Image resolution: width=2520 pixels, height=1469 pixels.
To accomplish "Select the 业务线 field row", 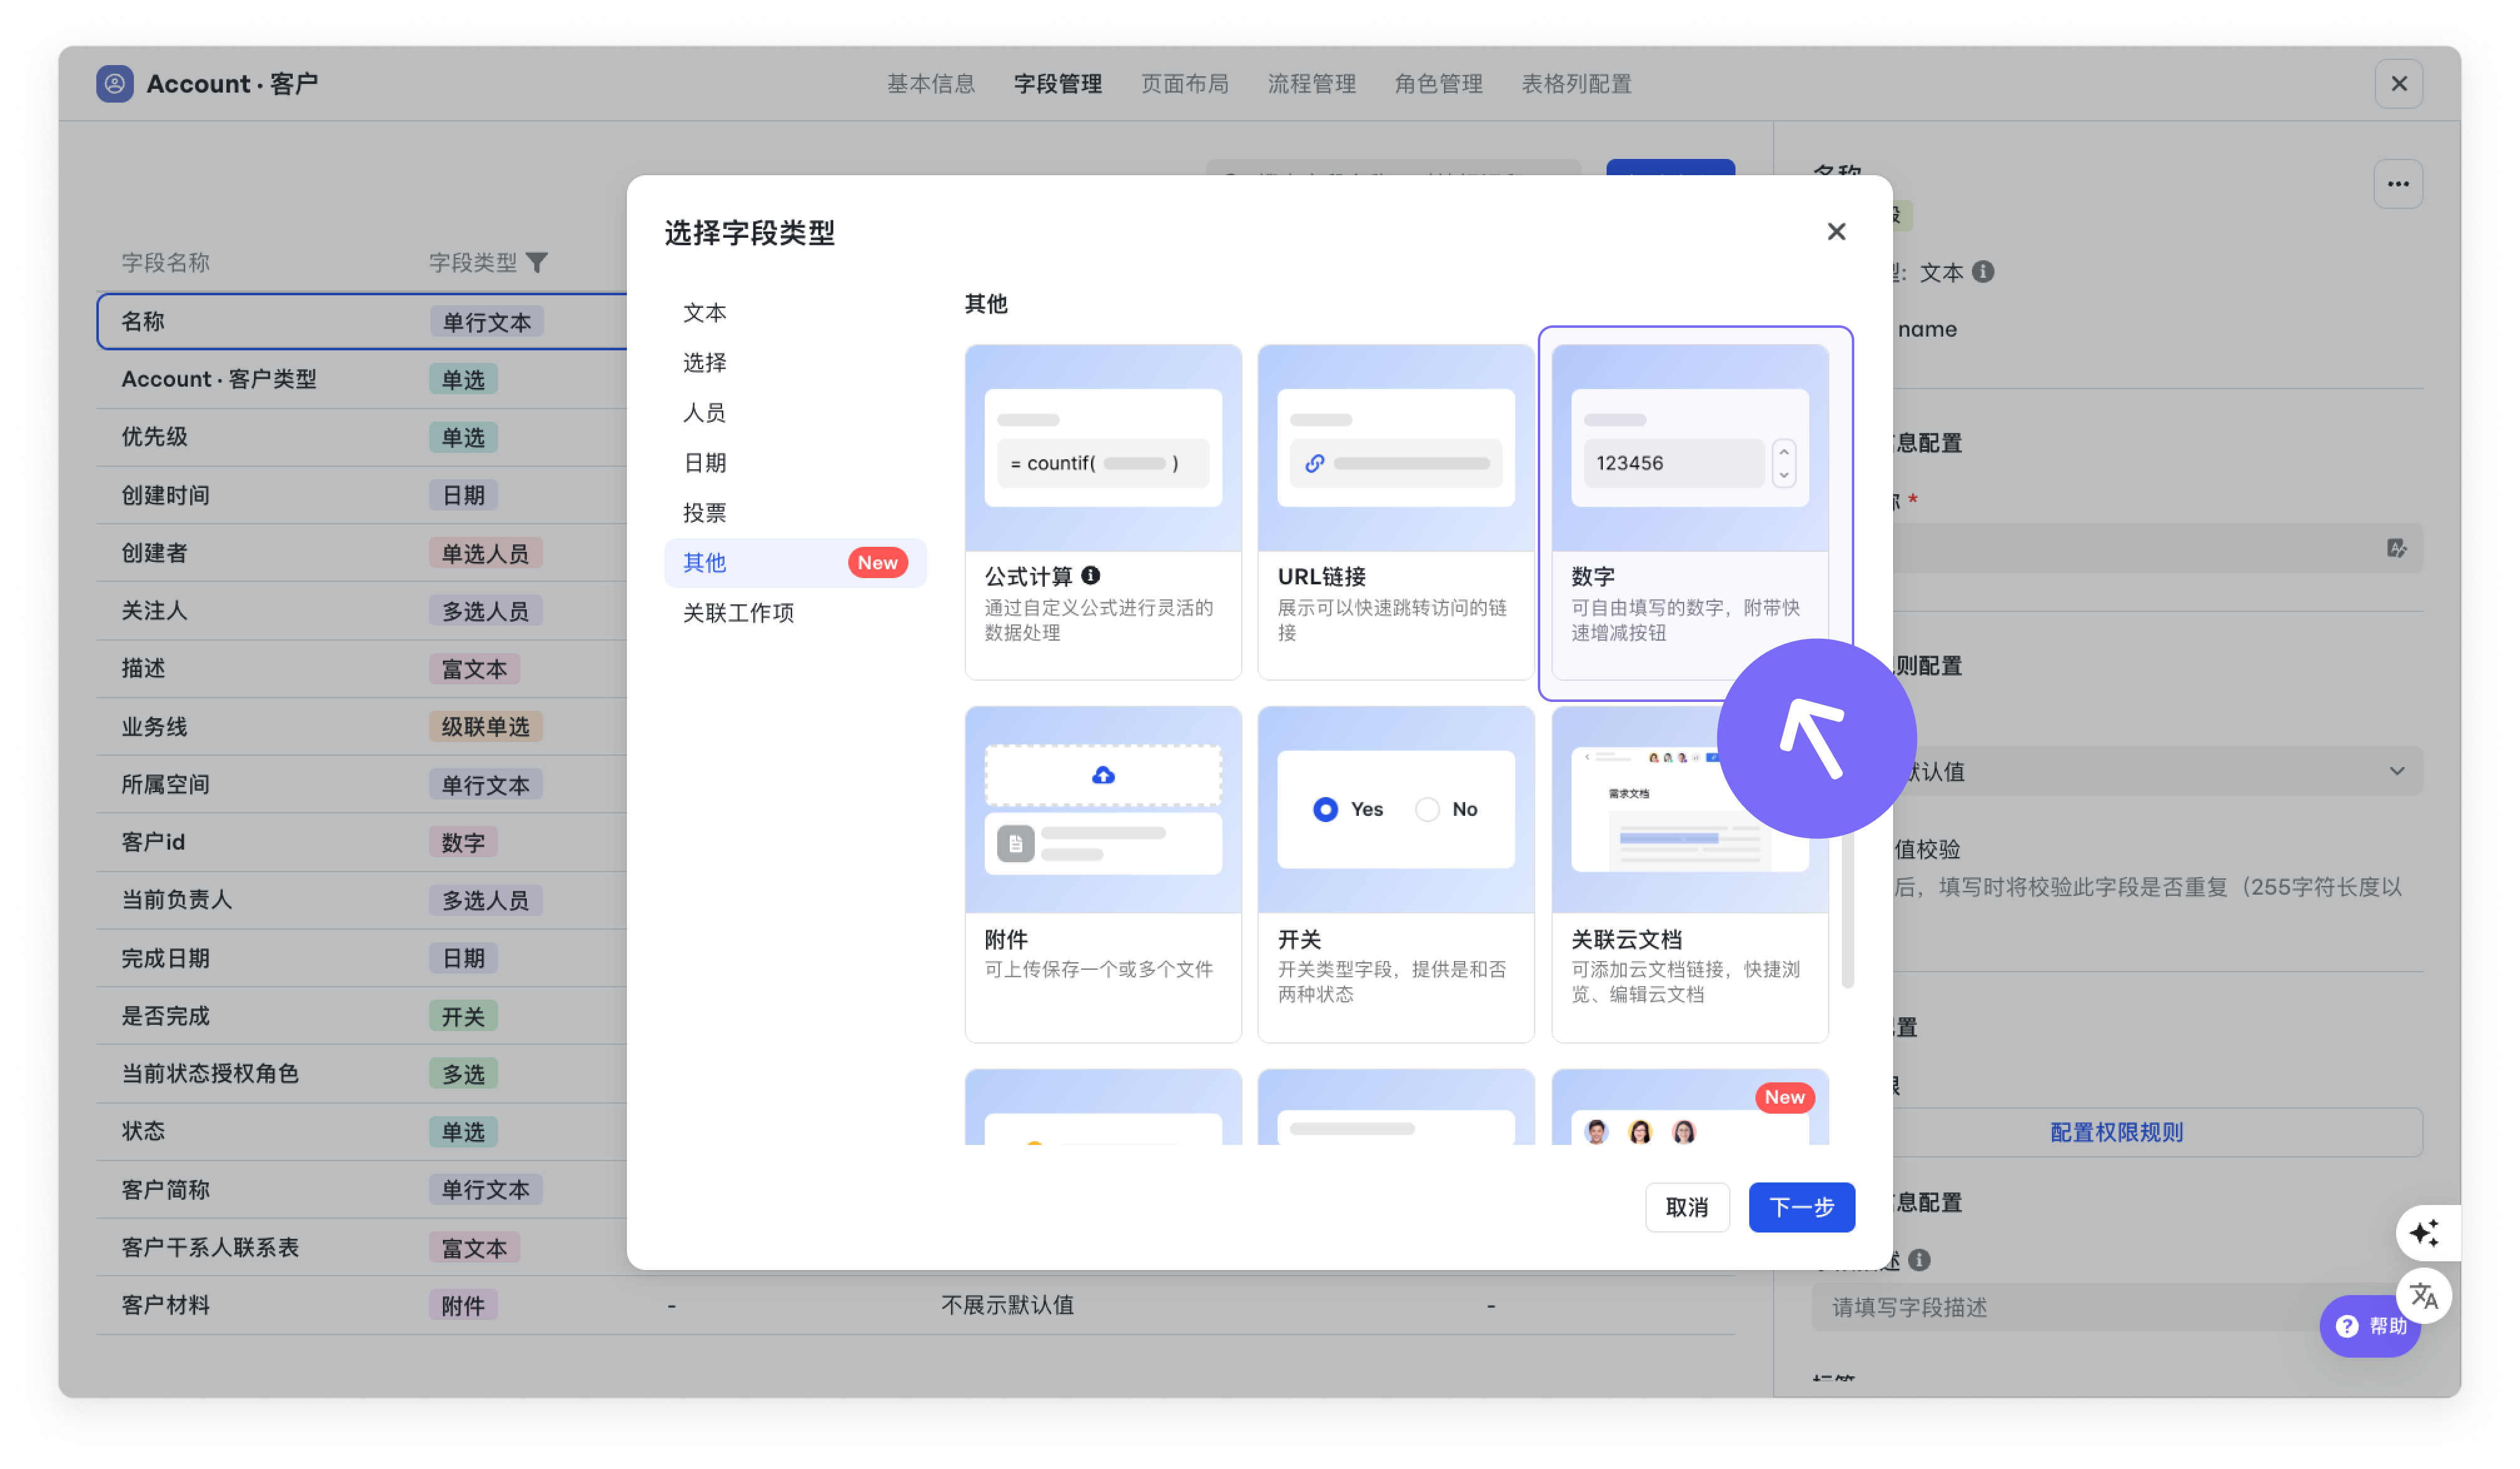I will pyautogui.click(x=362, y=726).
